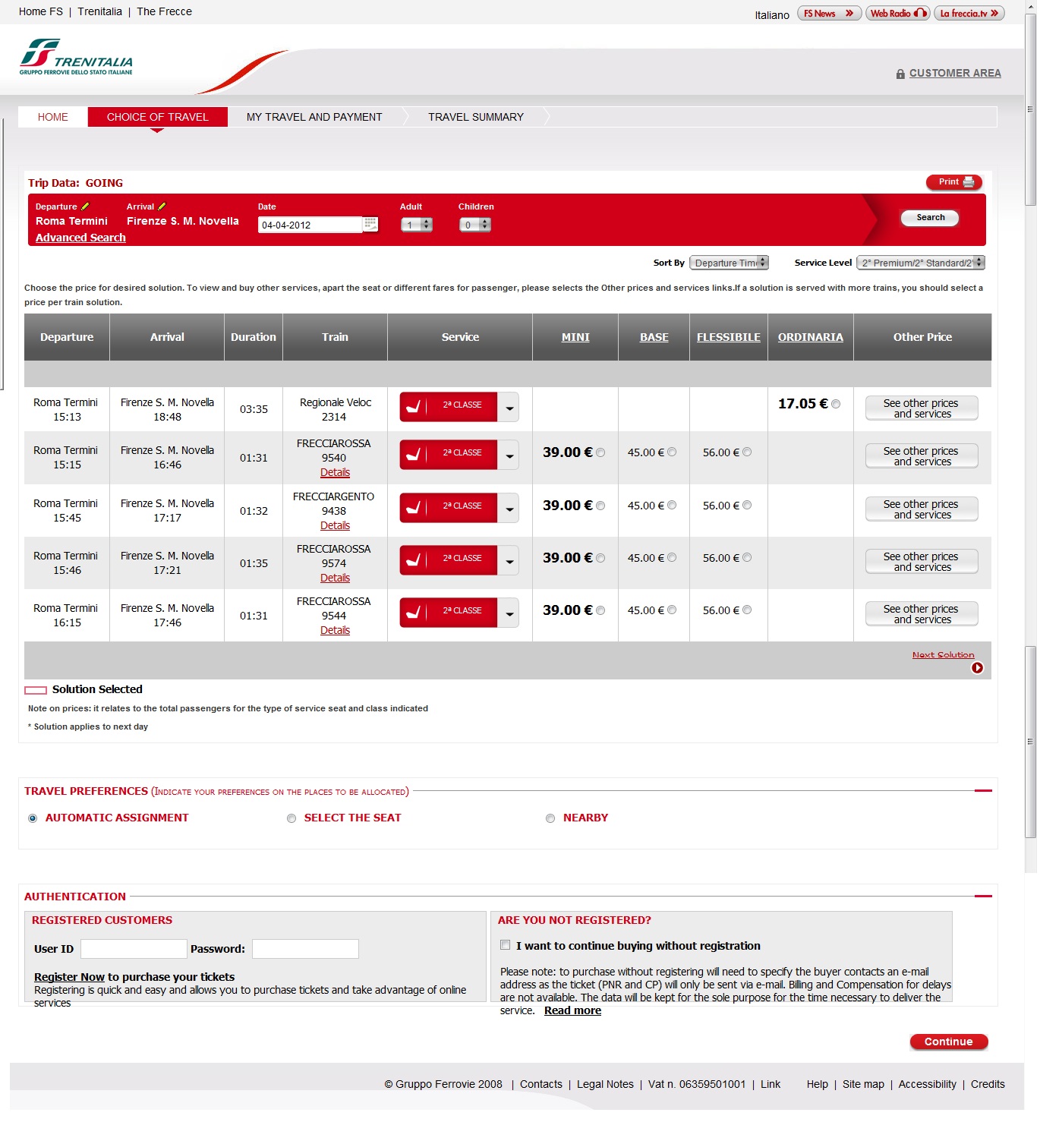
Task: Select 39.00 € Mini fare for train 9544
Action: click(600, 610)
